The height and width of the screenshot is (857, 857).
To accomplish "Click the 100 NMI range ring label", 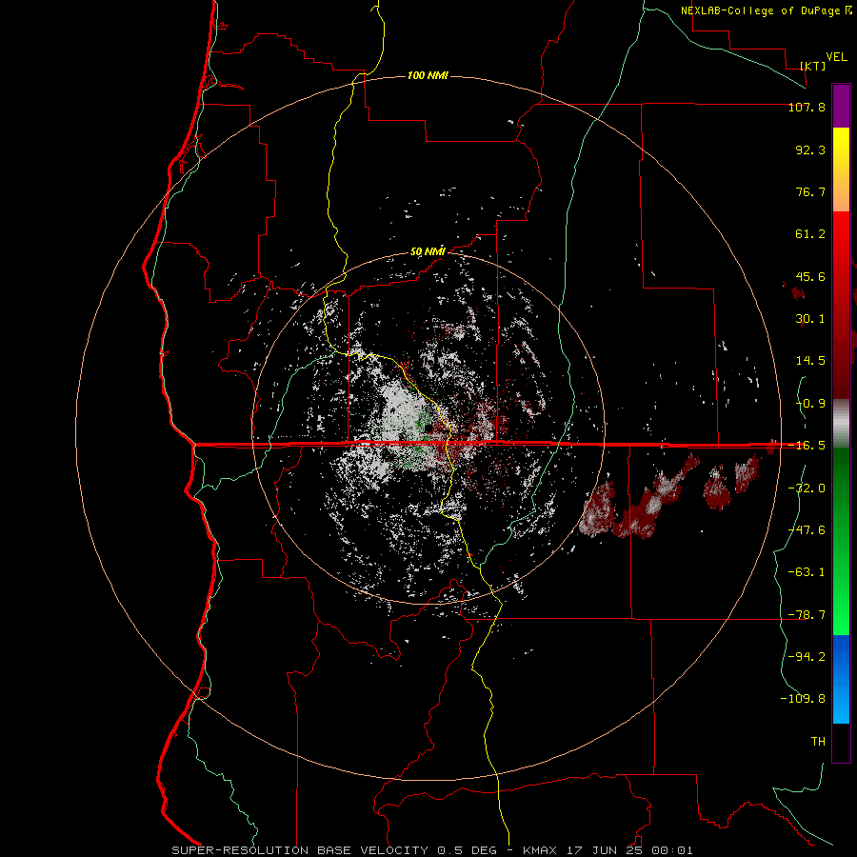I will coord(428,75).
